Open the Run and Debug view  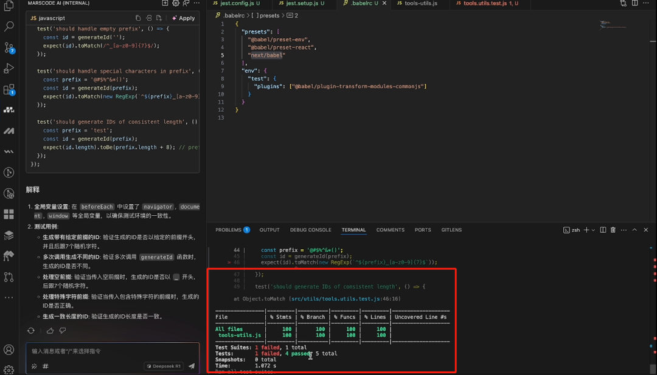click(x=8, y=68)
